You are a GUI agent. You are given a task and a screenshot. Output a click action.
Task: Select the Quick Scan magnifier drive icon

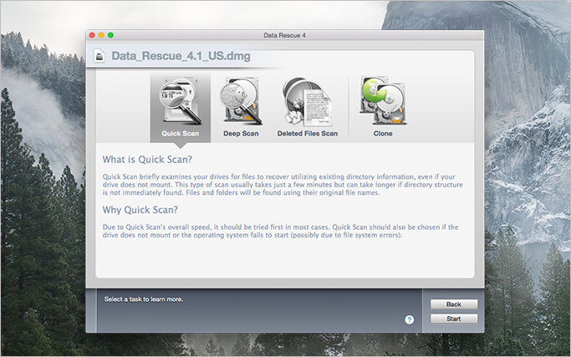(181, 100)
